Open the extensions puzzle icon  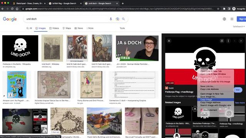click(224, 9)
